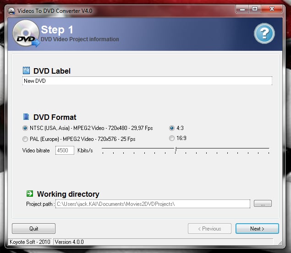Select NTSC (USA, Asia) format option
Screen dimensions: 291x253
(88, 128)
